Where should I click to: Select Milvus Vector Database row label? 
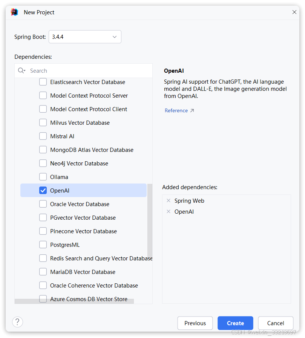tap(80, 123)
